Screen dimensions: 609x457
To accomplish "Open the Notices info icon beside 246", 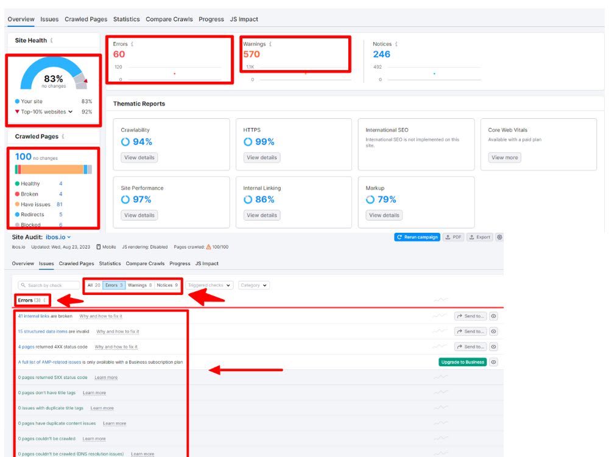I will [396, 44].
